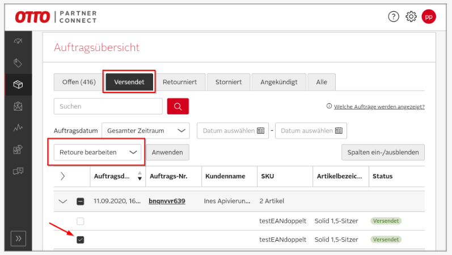Show the Alle tab
The width and height of the screenshot is (452, 255).
tap(322, 82)
